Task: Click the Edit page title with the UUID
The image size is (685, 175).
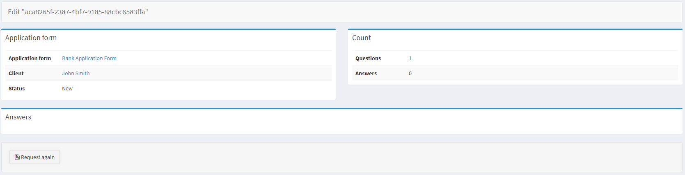Action: 78,12
